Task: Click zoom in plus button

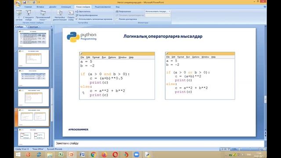Action: [x=260, y=149]
